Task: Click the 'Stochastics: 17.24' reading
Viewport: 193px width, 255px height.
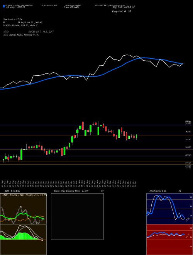Action: 12,19
